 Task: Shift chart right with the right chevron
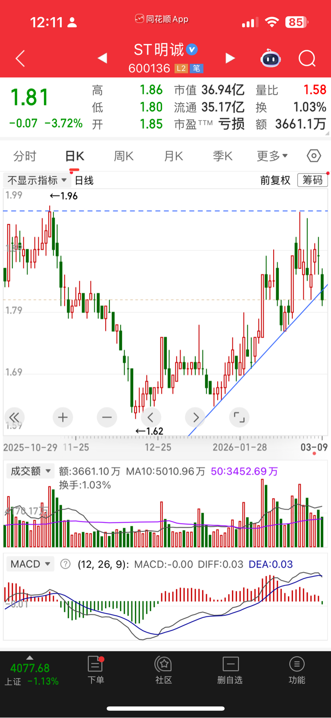(x=195, y=417)
